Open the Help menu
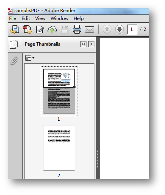Viewport: 165px width, 195px height. click(79, 18)
